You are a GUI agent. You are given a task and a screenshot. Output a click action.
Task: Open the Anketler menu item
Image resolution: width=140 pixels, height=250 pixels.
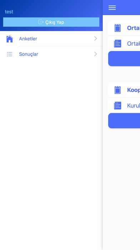coord(51,39)
